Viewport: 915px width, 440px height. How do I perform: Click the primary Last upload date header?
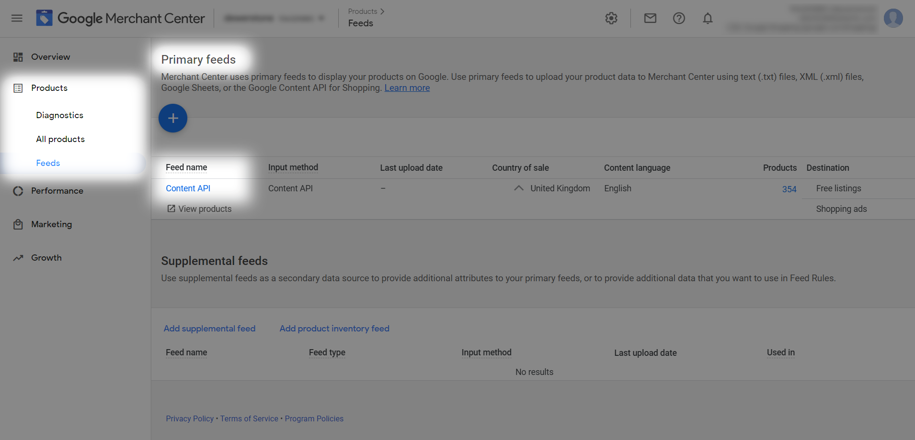(412, 168)
